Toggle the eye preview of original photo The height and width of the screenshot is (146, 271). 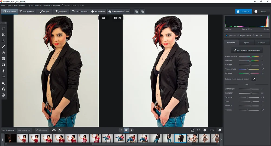click(x=54, y=130)
